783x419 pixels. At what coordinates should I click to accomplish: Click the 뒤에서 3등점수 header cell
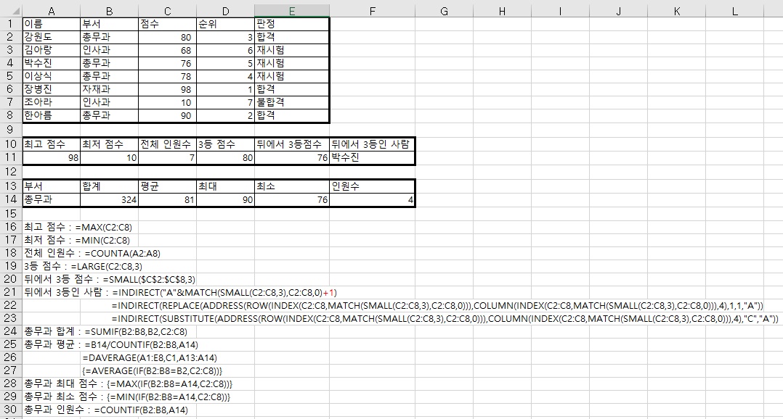[292, 144]
